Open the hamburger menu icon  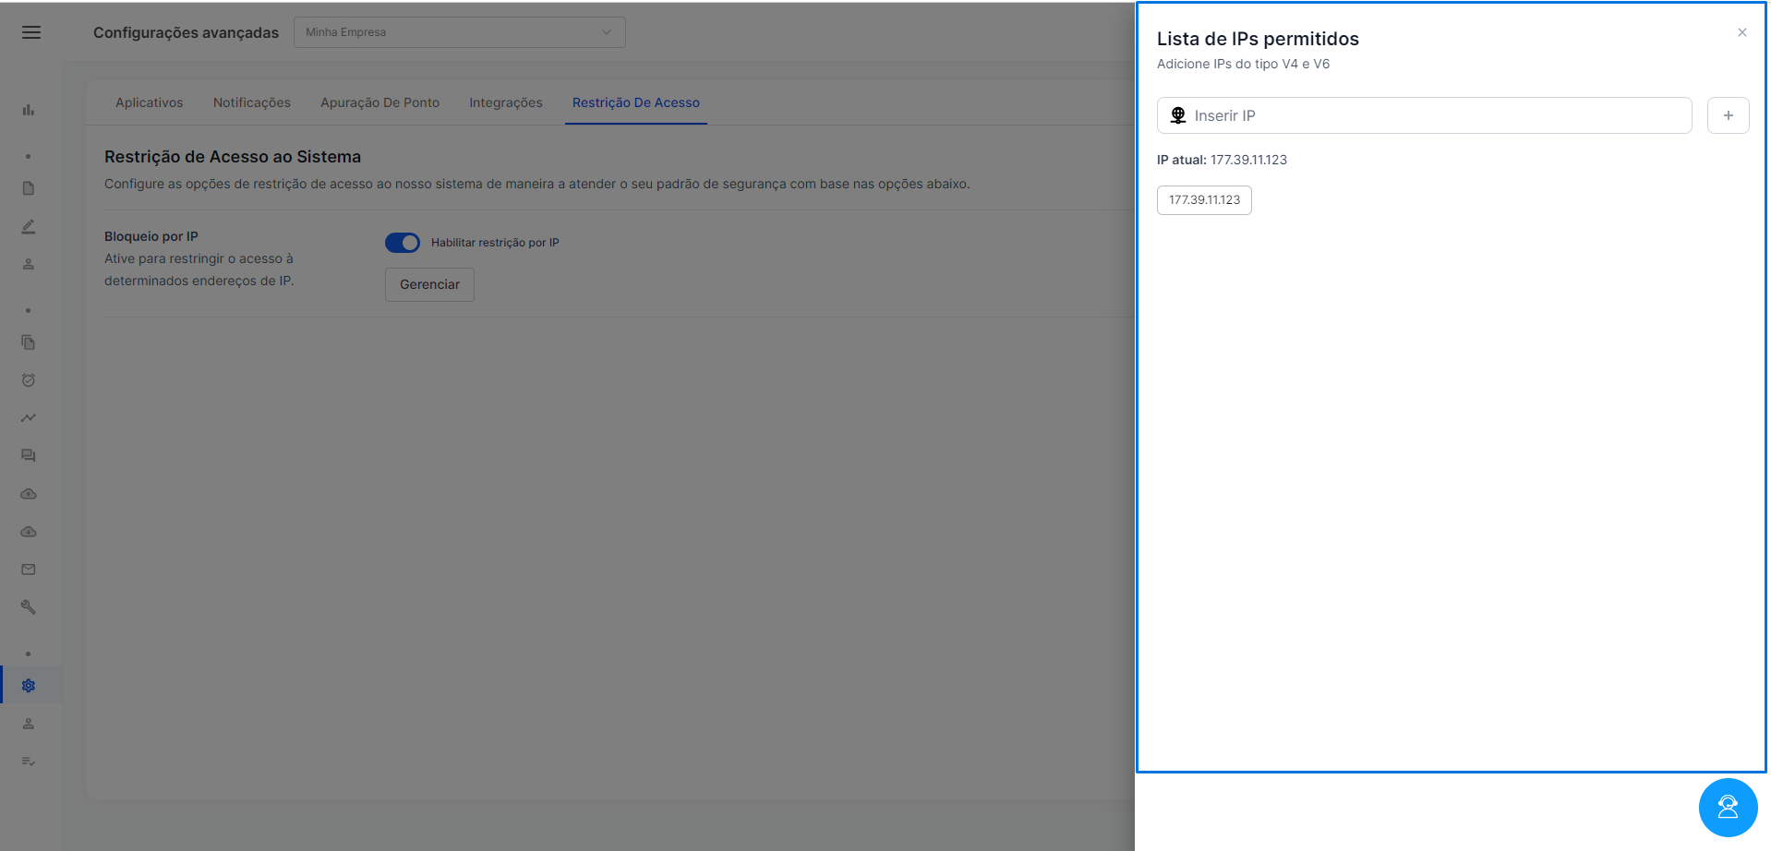tap(31, 32)
